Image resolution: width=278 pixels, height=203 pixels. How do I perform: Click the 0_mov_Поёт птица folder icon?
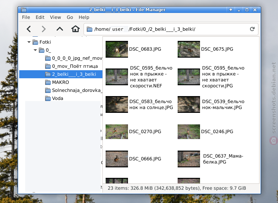tap(48, 66)
